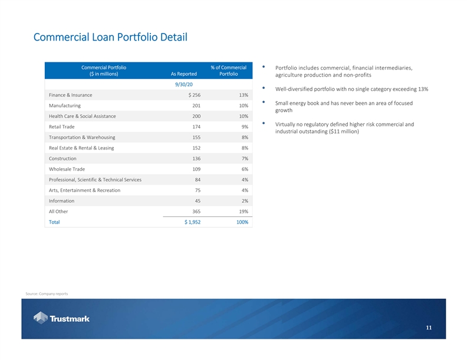
Task: Click the page number 11
Action: tap(435, 328)
